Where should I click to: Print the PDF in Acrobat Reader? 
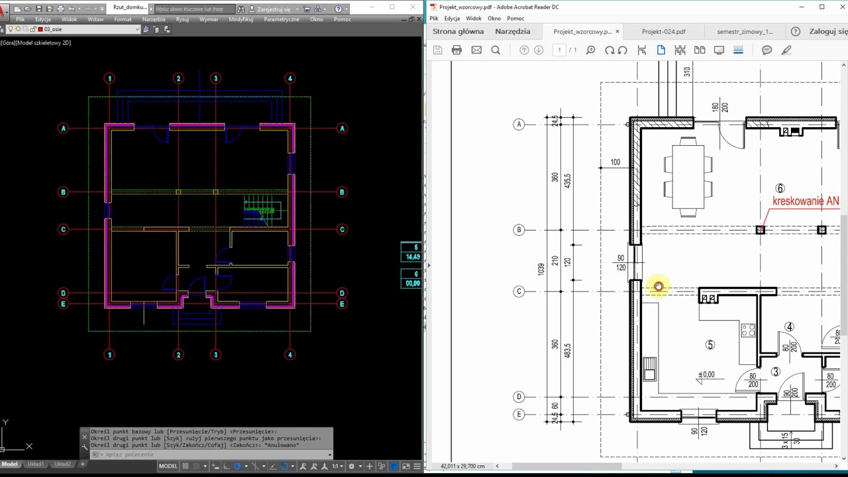[x=456, y=50]
